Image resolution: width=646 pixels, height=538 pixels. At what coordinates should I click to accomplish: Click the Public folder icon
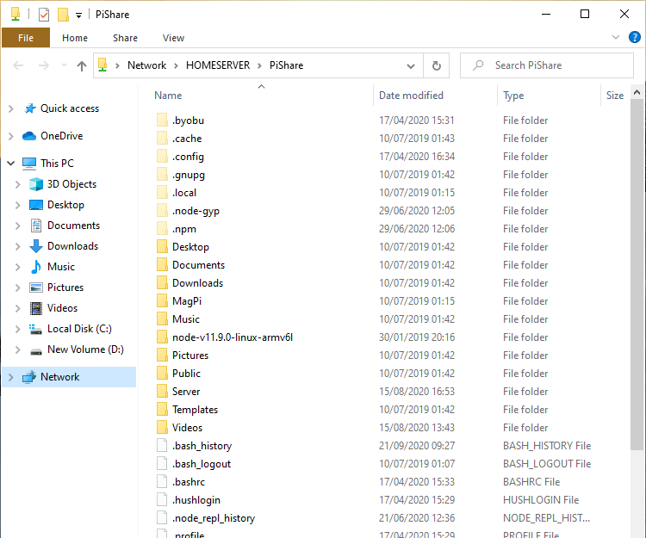pyautogui.click(x=162, y=374)
